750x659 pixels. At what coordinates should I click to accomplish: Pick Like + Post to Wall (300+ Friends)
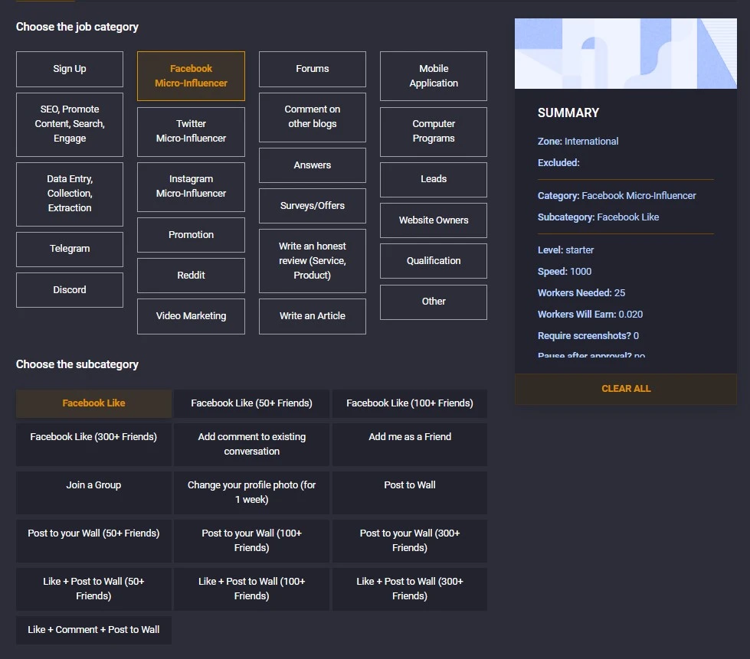tap(410, 589)
